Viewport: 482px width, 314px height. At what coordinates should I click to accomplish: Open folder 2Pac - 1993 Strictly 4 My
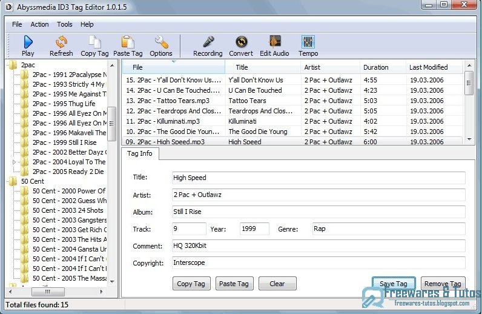pos(69,84)
